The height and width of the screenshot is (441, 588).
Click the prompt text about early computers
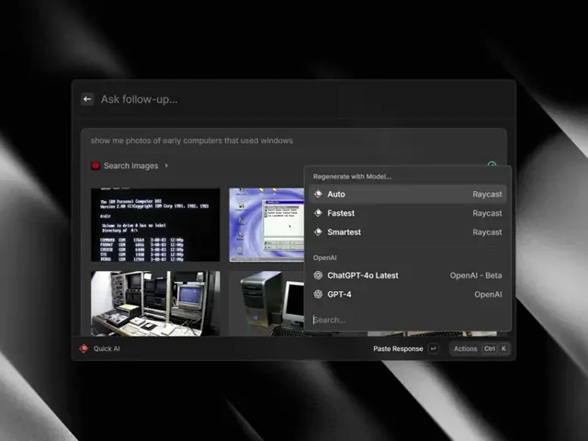click(192, 141)
